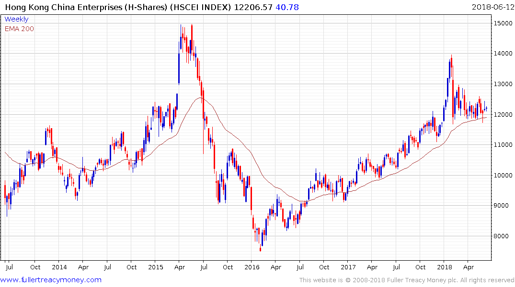Click the Fuller Treacy Money copyright notice
The height and width of the screenshot is (287, 515).
tap(407, 280)
